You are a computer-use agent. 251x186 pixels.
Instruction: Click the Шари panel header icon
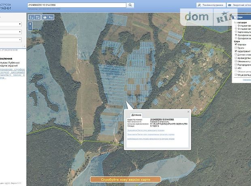(235, 17)
